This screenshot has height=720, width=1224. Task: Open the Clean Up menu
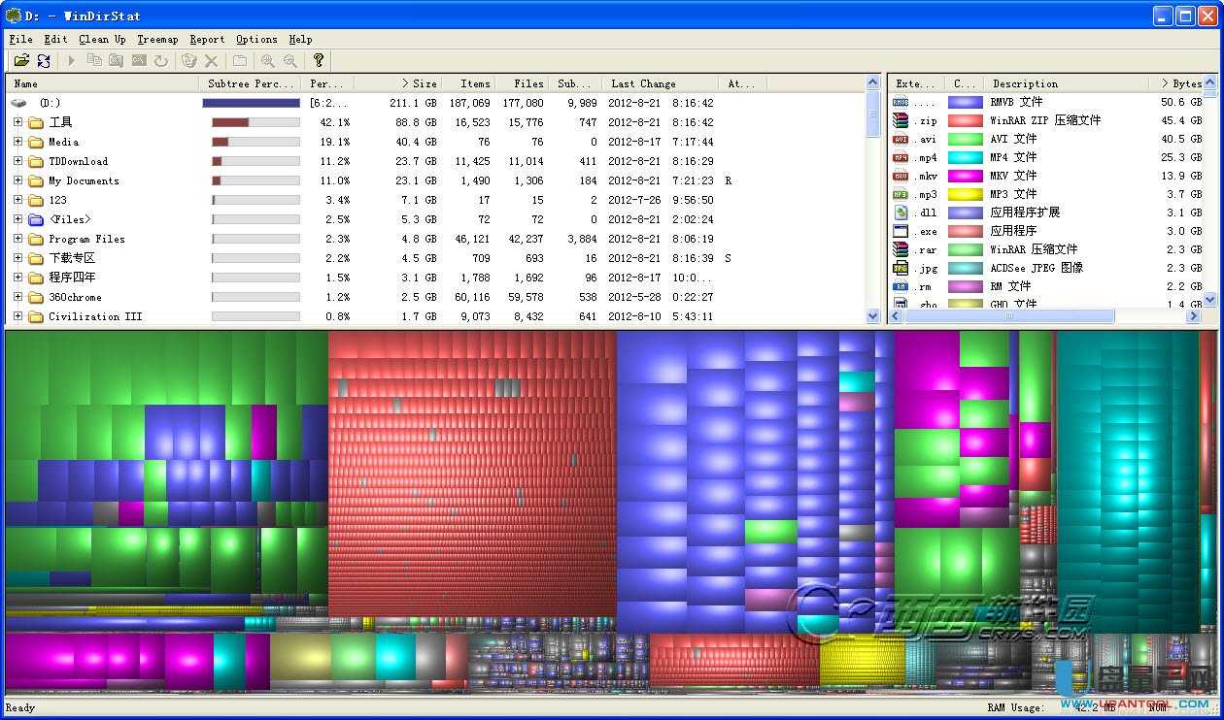tap(102, 39)
